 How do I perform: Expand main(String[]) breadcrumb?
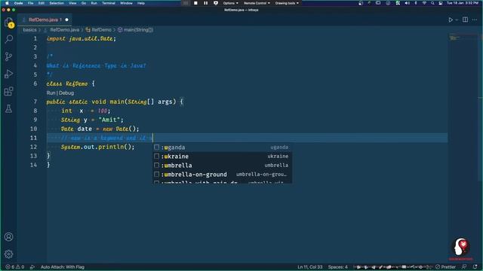(138, 30)
